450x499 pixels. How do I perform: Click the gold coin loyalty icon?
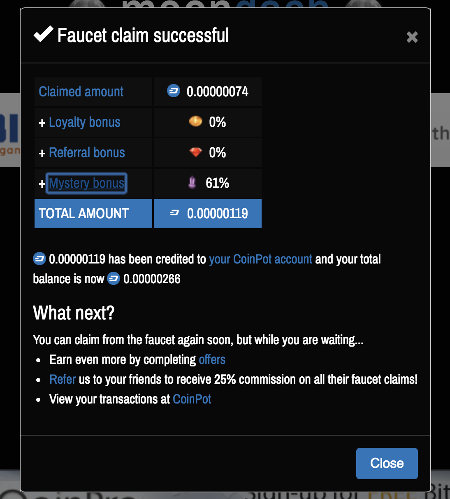pos(195,121)
